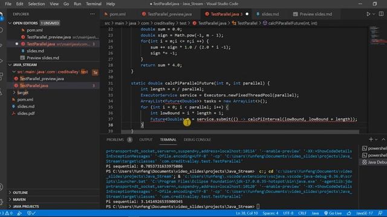Click breadcrumb creditvalley folder

pyautogui.click(x=164, y=23)
